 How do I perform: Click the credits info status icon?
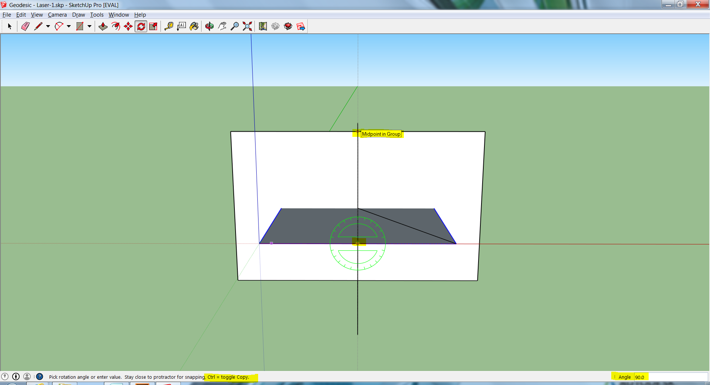pyautogui.click(x=16, y=376)
